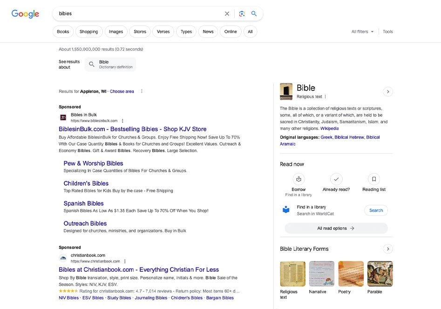Viewport: 441px width, 309px height.
Task: Open Bibles at Christianbook.com ad title
Action: (x=139, y=269)
